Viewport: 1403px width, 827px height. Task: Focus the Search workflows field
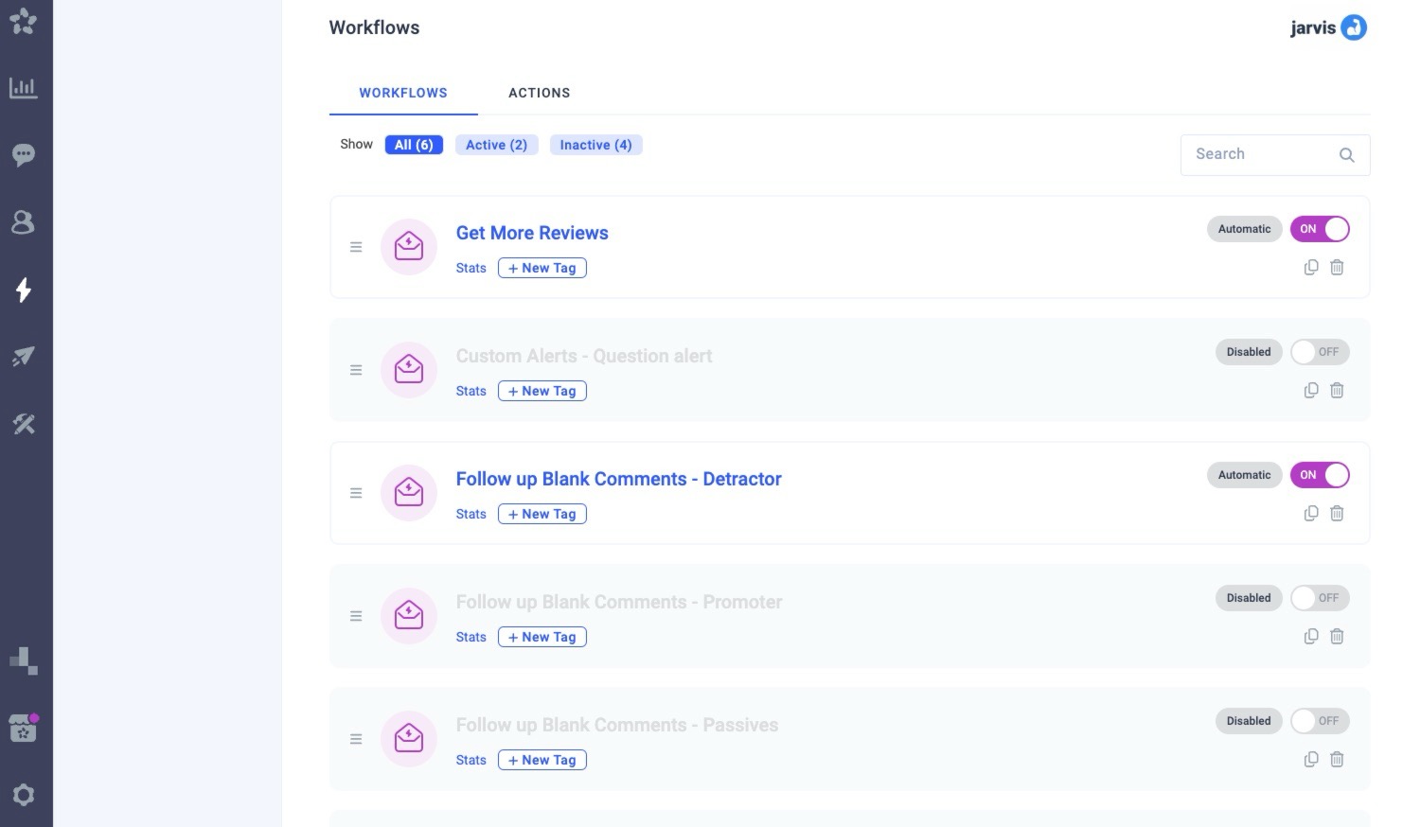(x=1275, y=154)
